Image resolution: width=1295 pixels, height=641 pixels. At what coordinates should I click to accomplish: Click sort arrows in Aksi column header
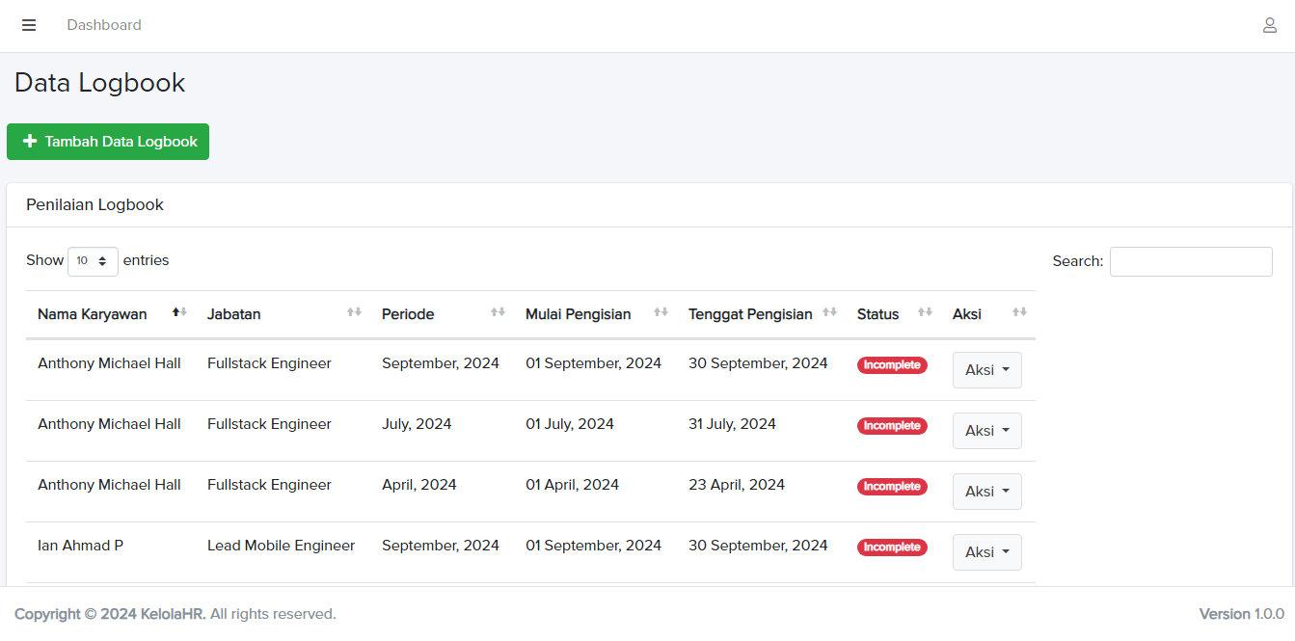(x=1019, y=312)
